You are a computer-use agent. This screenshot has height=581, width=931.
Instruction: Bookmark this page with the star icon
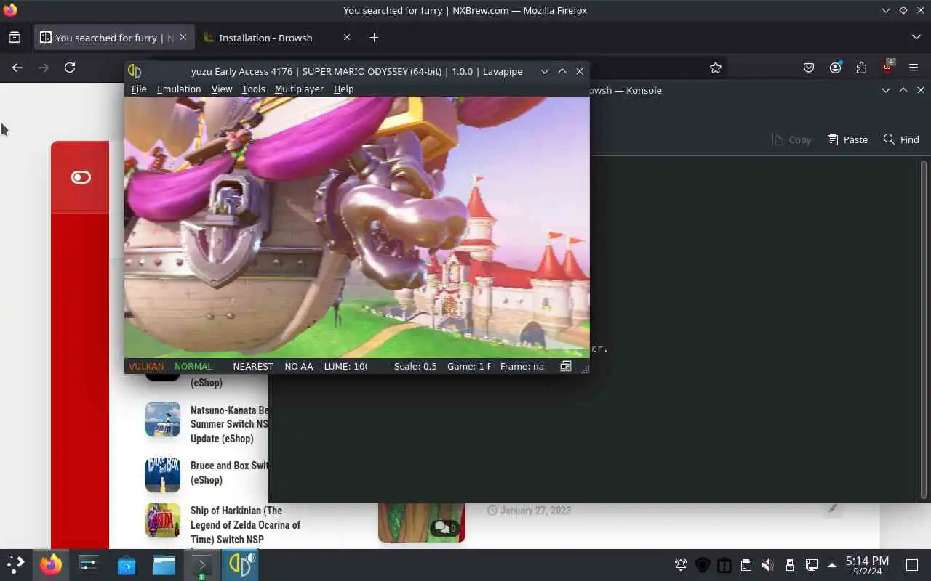716,68
